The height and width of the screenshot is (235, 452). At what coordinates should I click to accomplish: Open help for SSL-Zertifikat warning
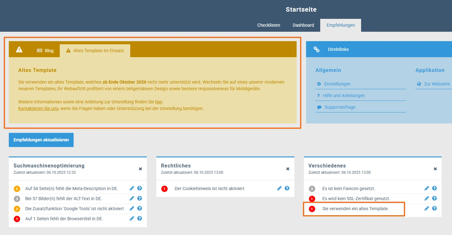(434, 199)
